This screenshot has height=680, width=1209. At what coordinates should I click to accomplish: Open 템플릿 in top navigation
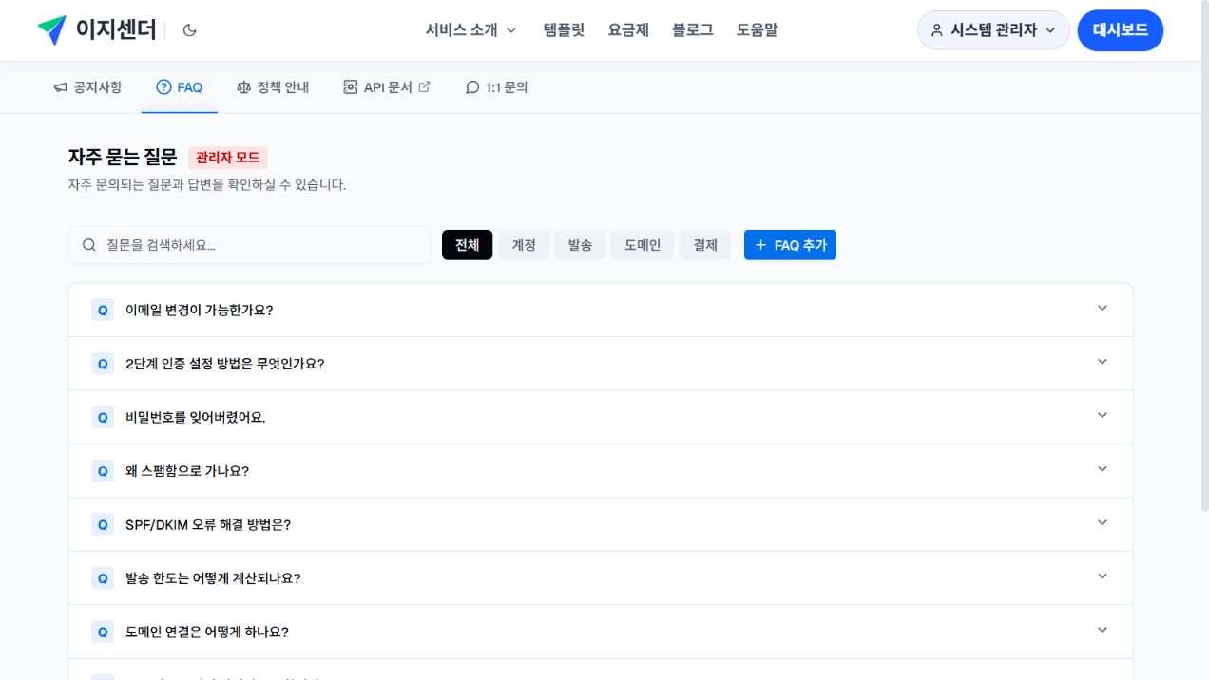click(x=564, y=30)
